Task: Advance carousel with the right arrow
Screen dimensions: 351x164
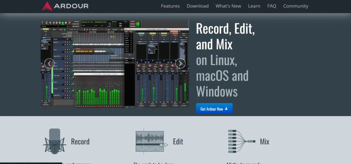Action: (180, 63)
